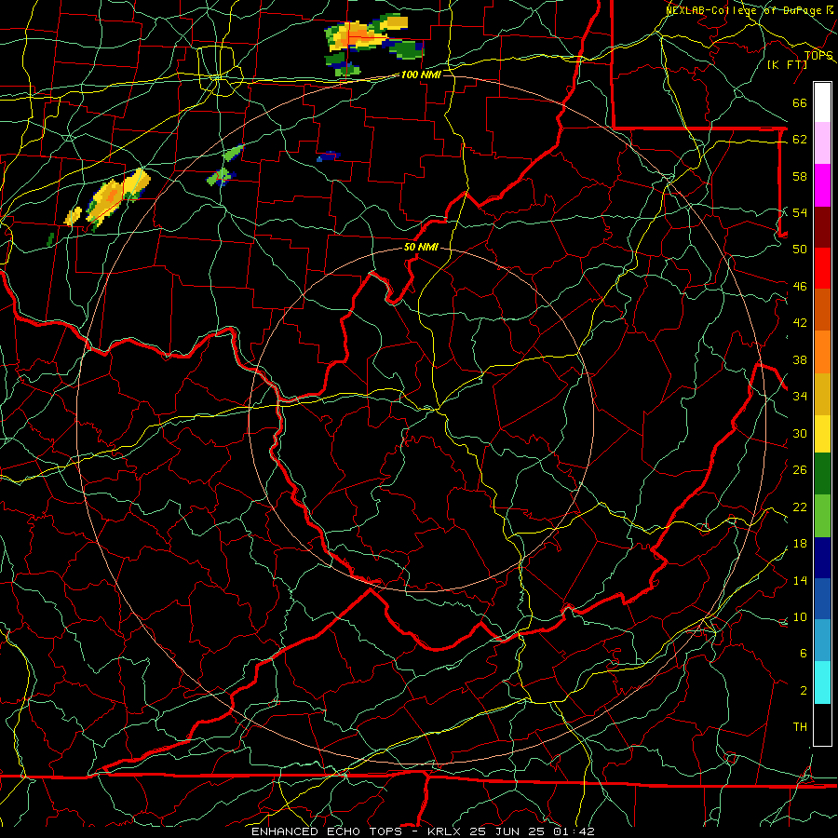Click the '66' legend value
Viewport: 838px width, 838px height.
click(x=800, y=102)
